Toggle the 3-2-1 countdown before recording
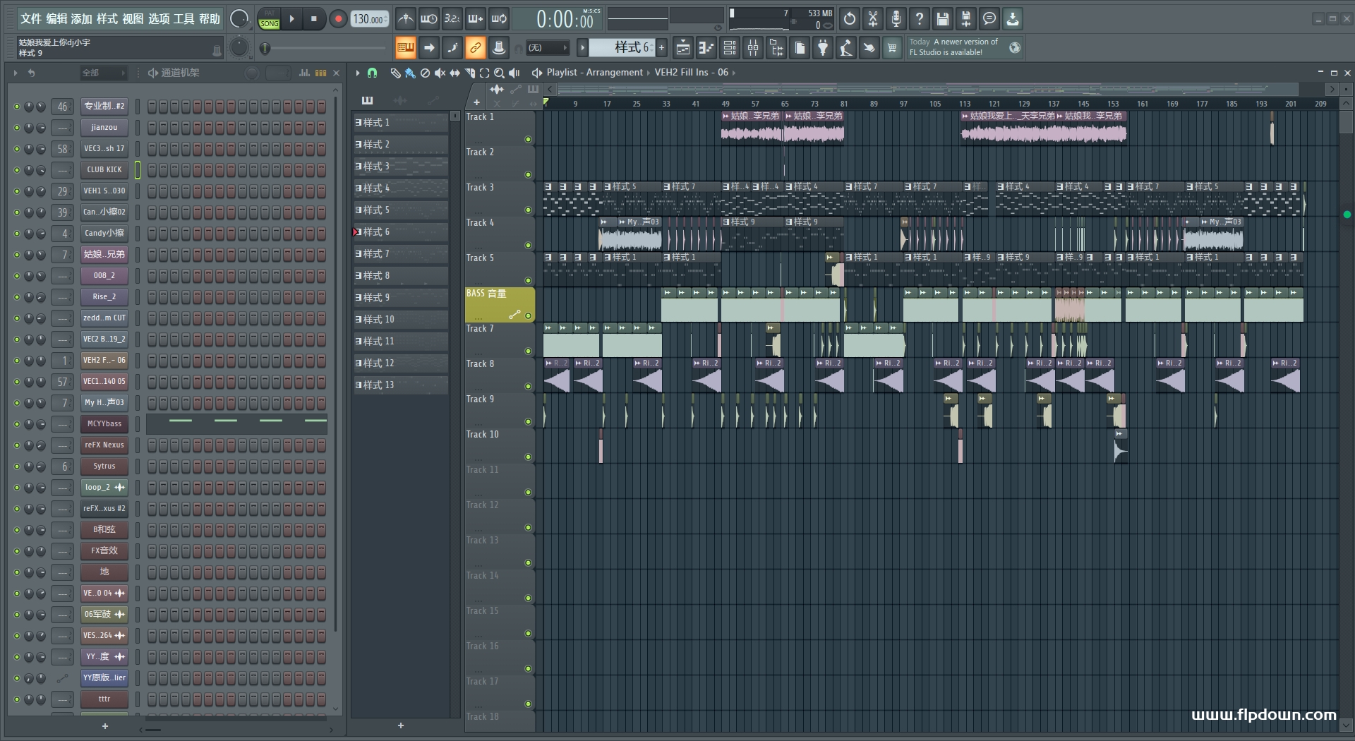 coord(452,19)
